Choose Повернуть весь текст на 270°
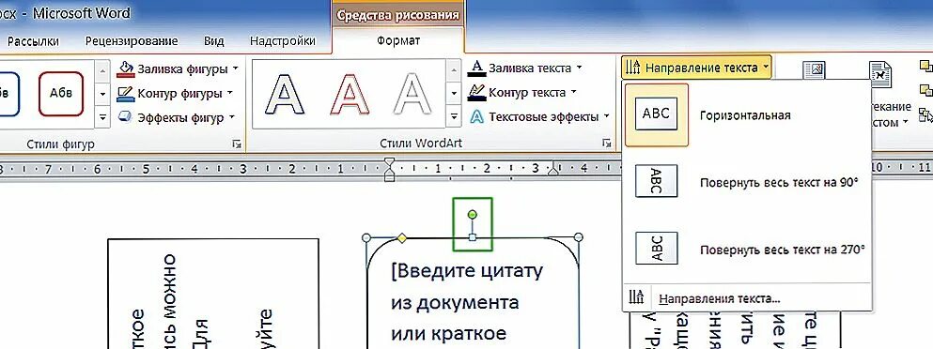This screenshot has width=933, height=349. point(747,250)
